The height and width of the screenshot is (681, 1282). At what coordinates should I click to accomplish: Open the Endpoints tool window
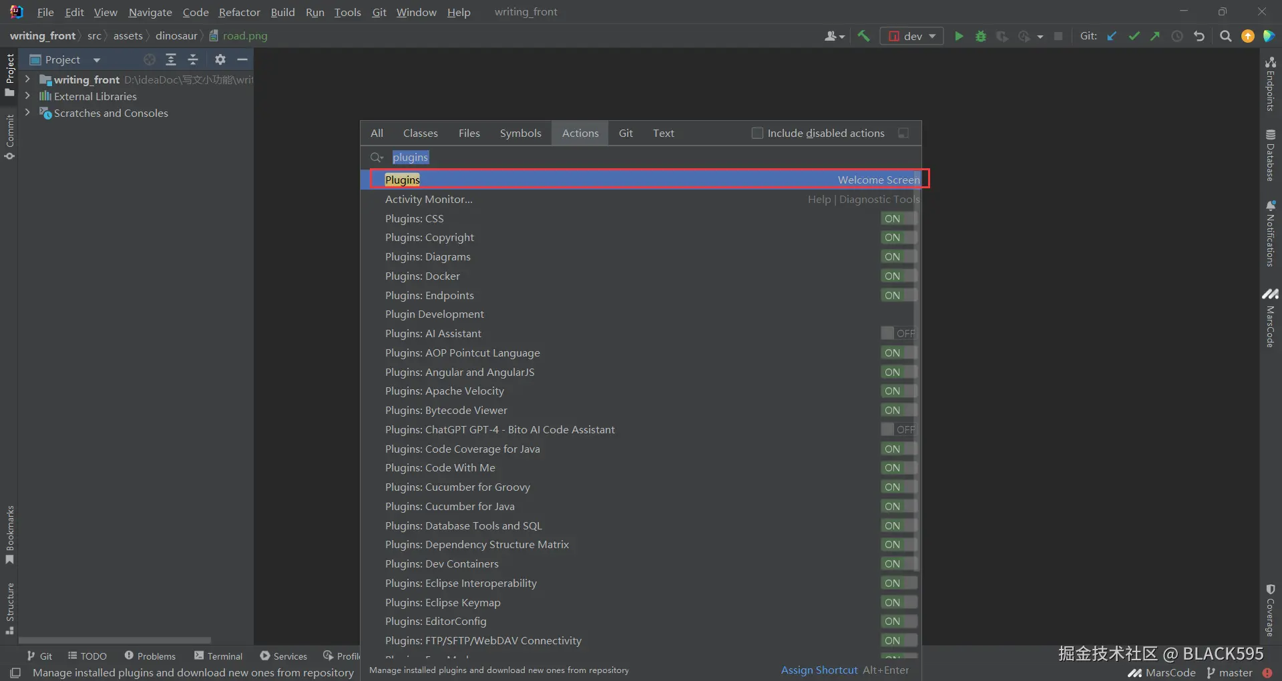pos(1271,83)
